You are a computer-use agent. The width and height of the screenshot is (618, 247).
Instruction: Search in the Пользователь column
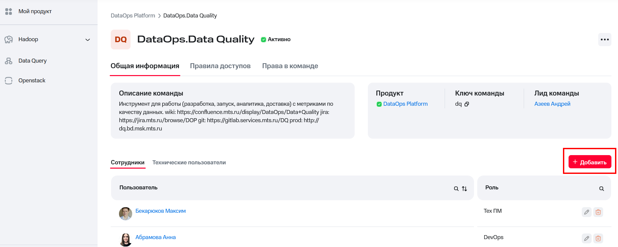coord(456,189)
